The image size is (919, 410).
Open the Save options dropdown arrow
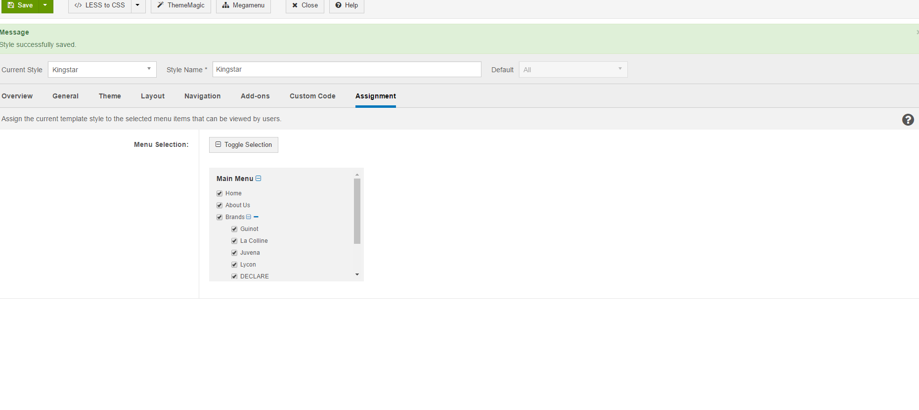(x=45, y=5)
